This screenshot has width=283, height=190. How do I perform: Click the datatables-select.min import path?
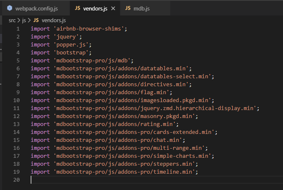pyautogui.click(x=132, y=76)
